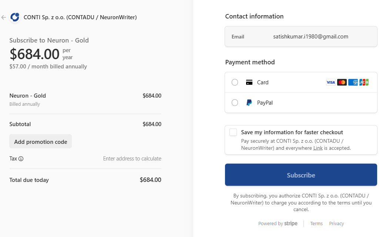The image size is (386, 237).
Task: Click Enter address to calculate tax
Action: 132,159
